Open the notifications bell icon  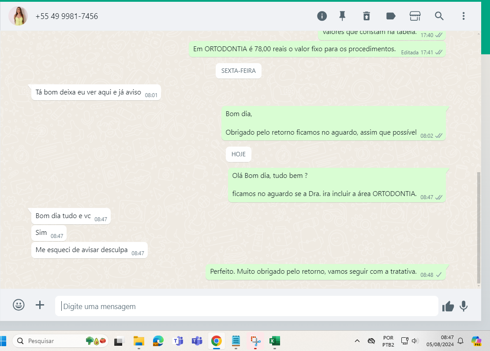pos(460,341)
